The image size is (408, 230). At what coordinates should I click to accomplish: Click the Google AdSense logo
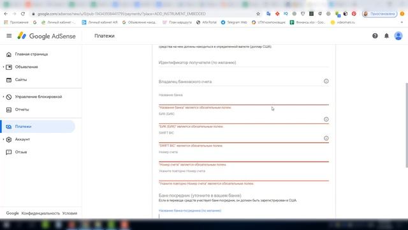[47, 36]
